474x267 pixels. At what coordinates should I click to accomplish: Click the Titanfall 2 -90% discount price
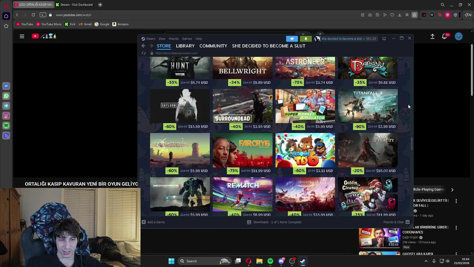coord(359,126)
